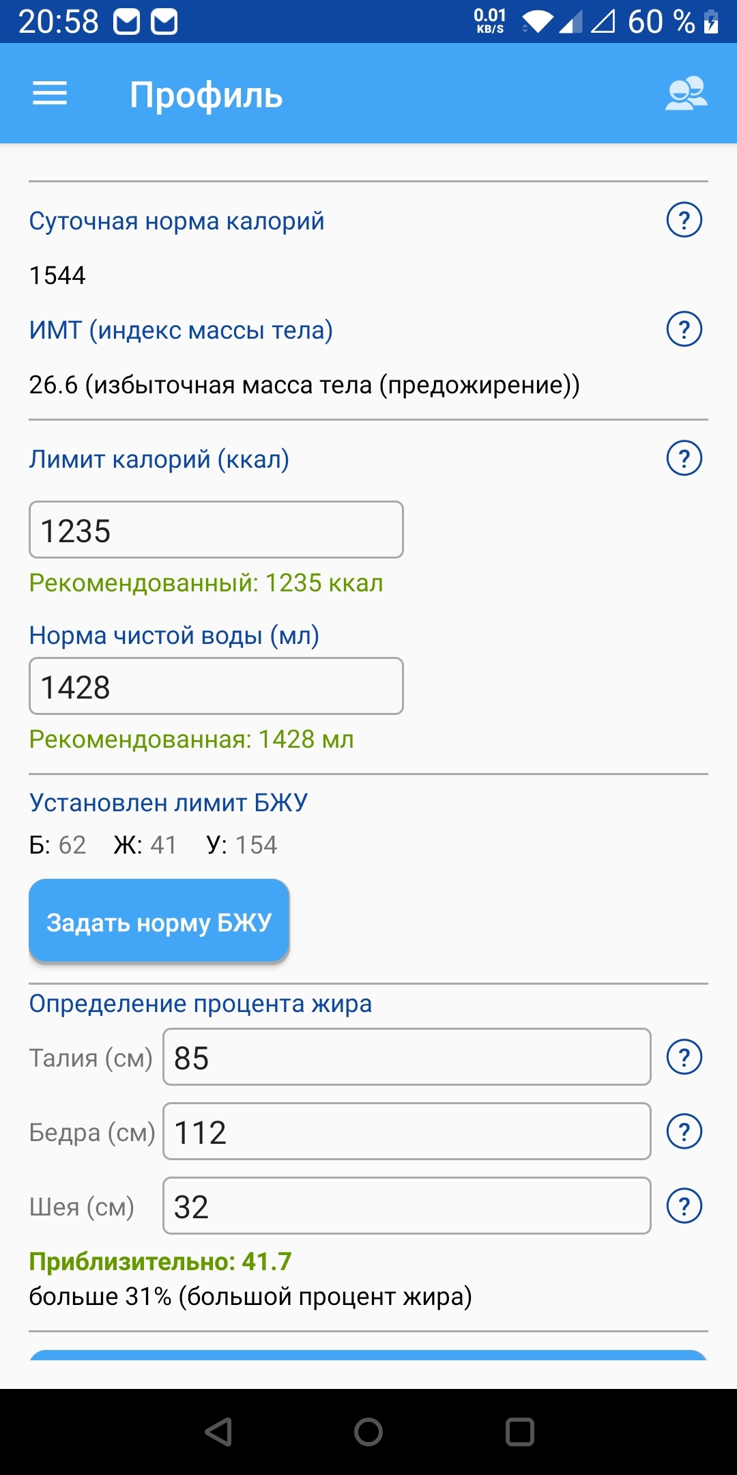The width and height of the screenshot is (737, 1475).
Task: Tap the user profiles icon
Action: (x=686, y=94)
